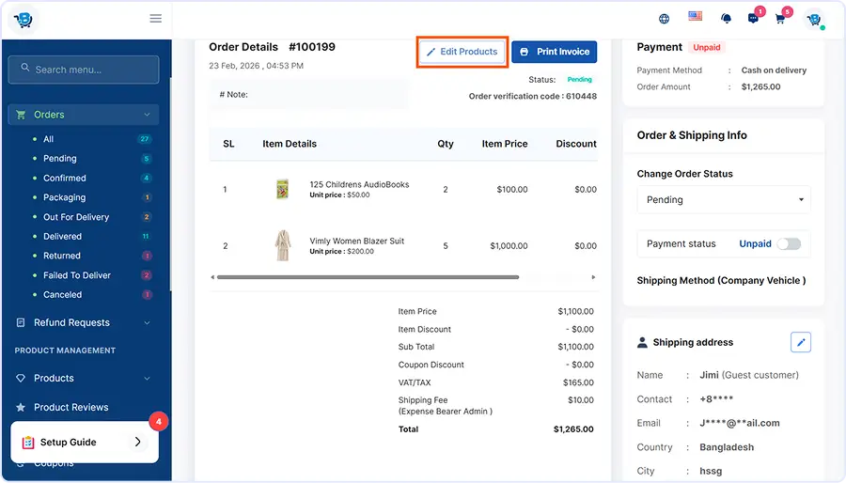This screenshot has width=846, height=483.
Task: Click the Blazer Suit product thumbnail
Action: [x=282, y=245]
